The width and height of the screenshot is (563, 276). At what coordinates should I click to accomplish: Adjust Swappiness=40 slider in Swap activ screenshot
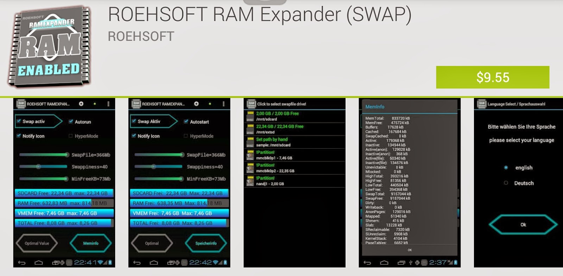click(x=44, y=166)
